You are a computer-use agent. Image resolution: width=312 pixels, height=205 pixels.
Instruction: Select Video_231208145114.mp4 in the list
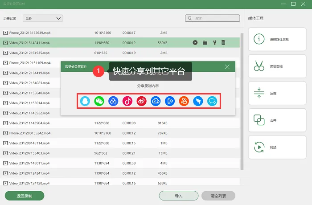click(29, 143)
